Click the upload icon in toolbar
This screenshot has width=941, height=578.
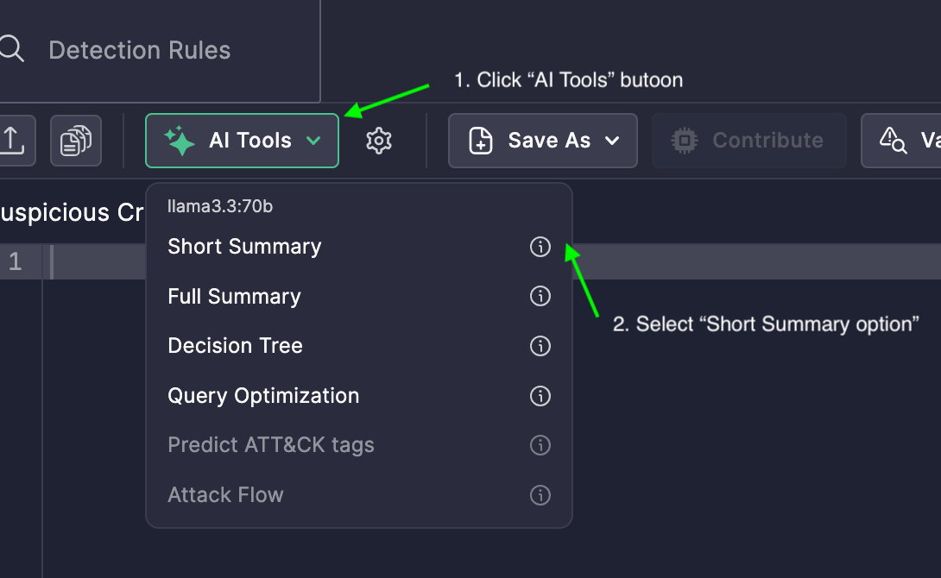coord(12,141)
